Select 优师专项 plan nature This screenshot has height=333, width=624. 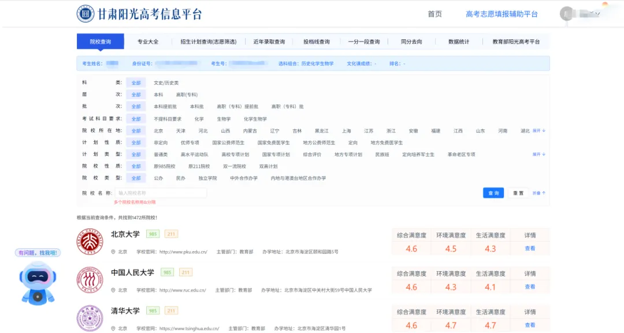coord(190,143)
